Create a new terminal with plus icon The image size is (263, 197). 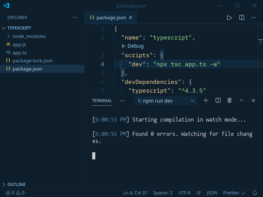click(x=206, y=101)
